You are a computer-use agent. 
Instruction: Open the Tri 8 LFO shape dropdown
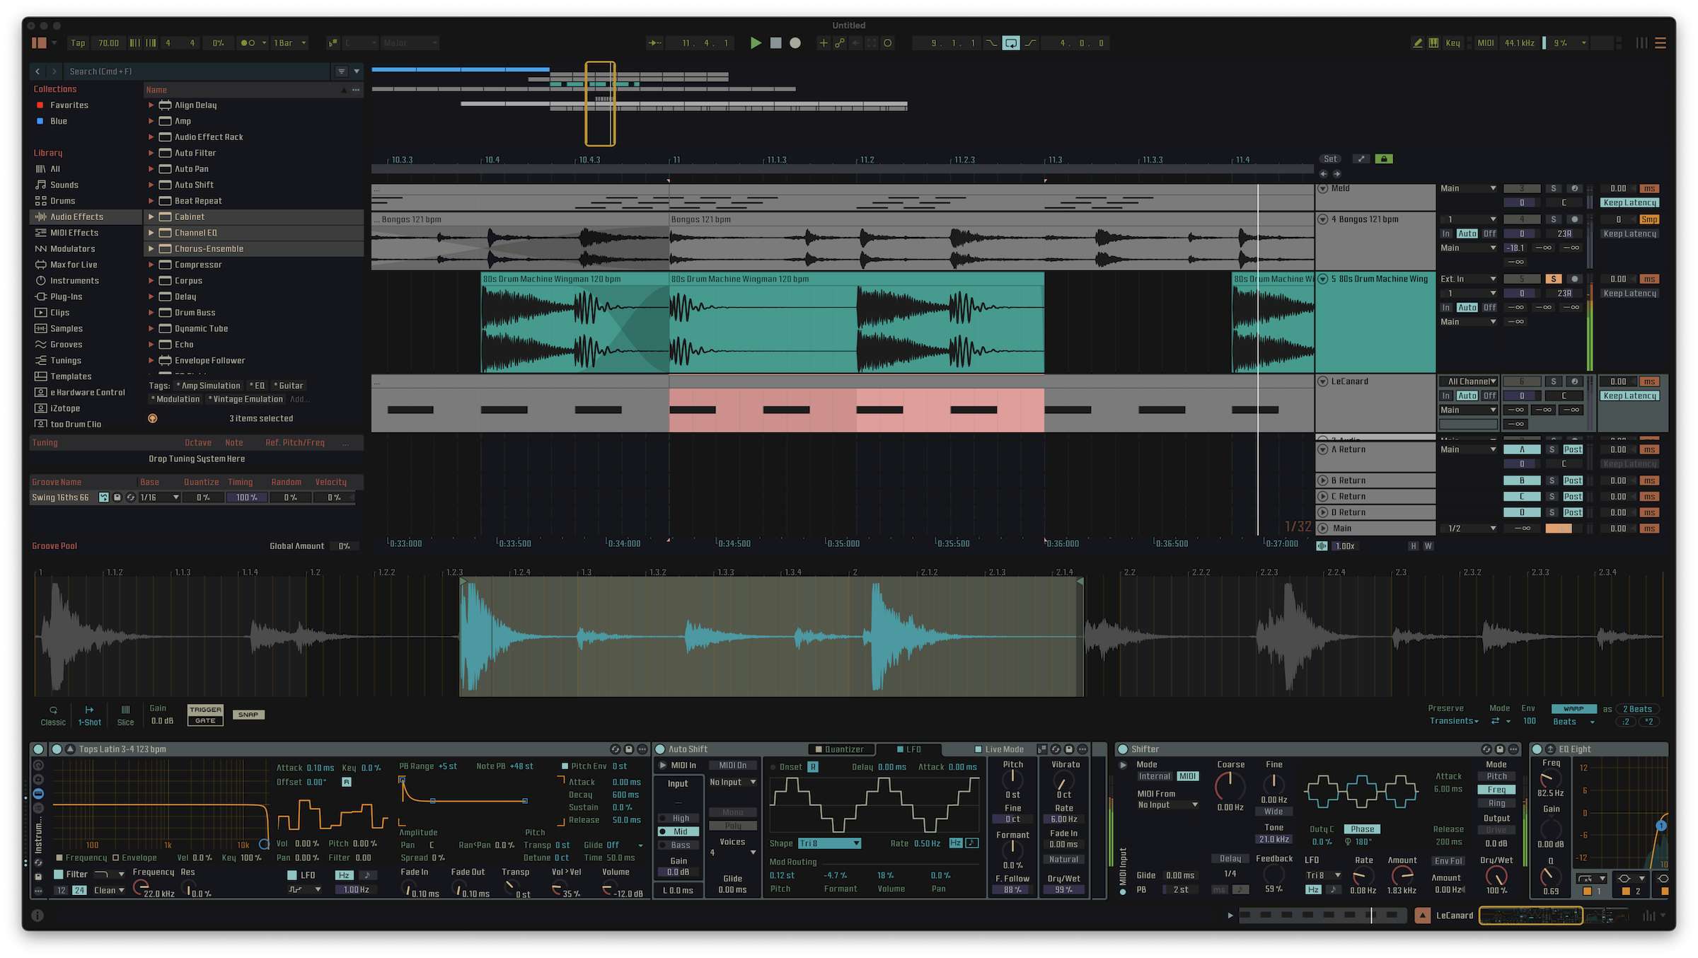coord(829,843)
